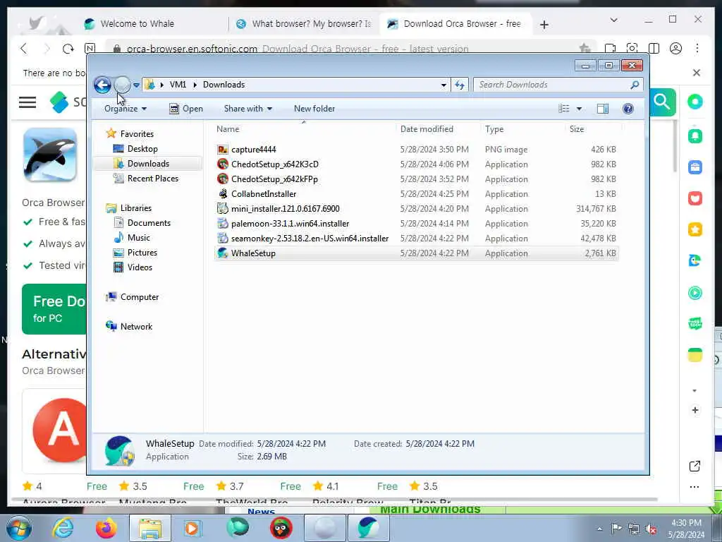Viewport: 722px width, 542px height.
Task: Open Whale capture tool icon
Action: point(632,48)
